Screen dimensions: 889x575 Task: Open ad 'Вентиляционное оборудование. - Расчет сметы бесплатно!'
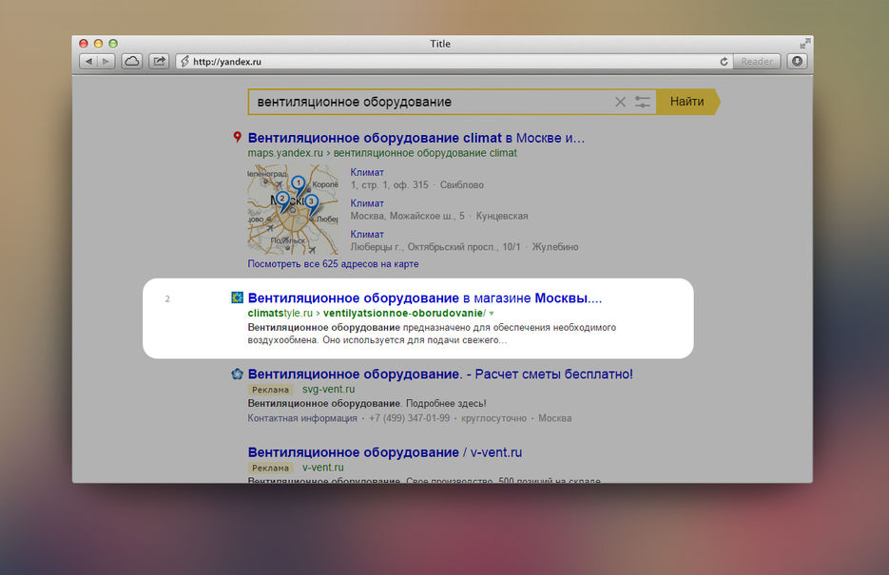point(440,374)
